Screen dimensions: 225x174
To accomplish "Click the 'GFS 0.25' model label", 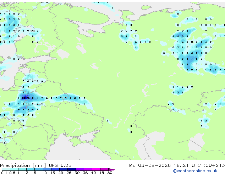I will (x=60, y=165).
